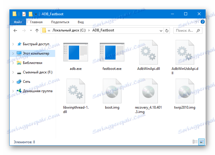This screenshot has height=155, width=215.
Task: Select the libwinpthread-1.dll file icon
Action: [76, 91]
